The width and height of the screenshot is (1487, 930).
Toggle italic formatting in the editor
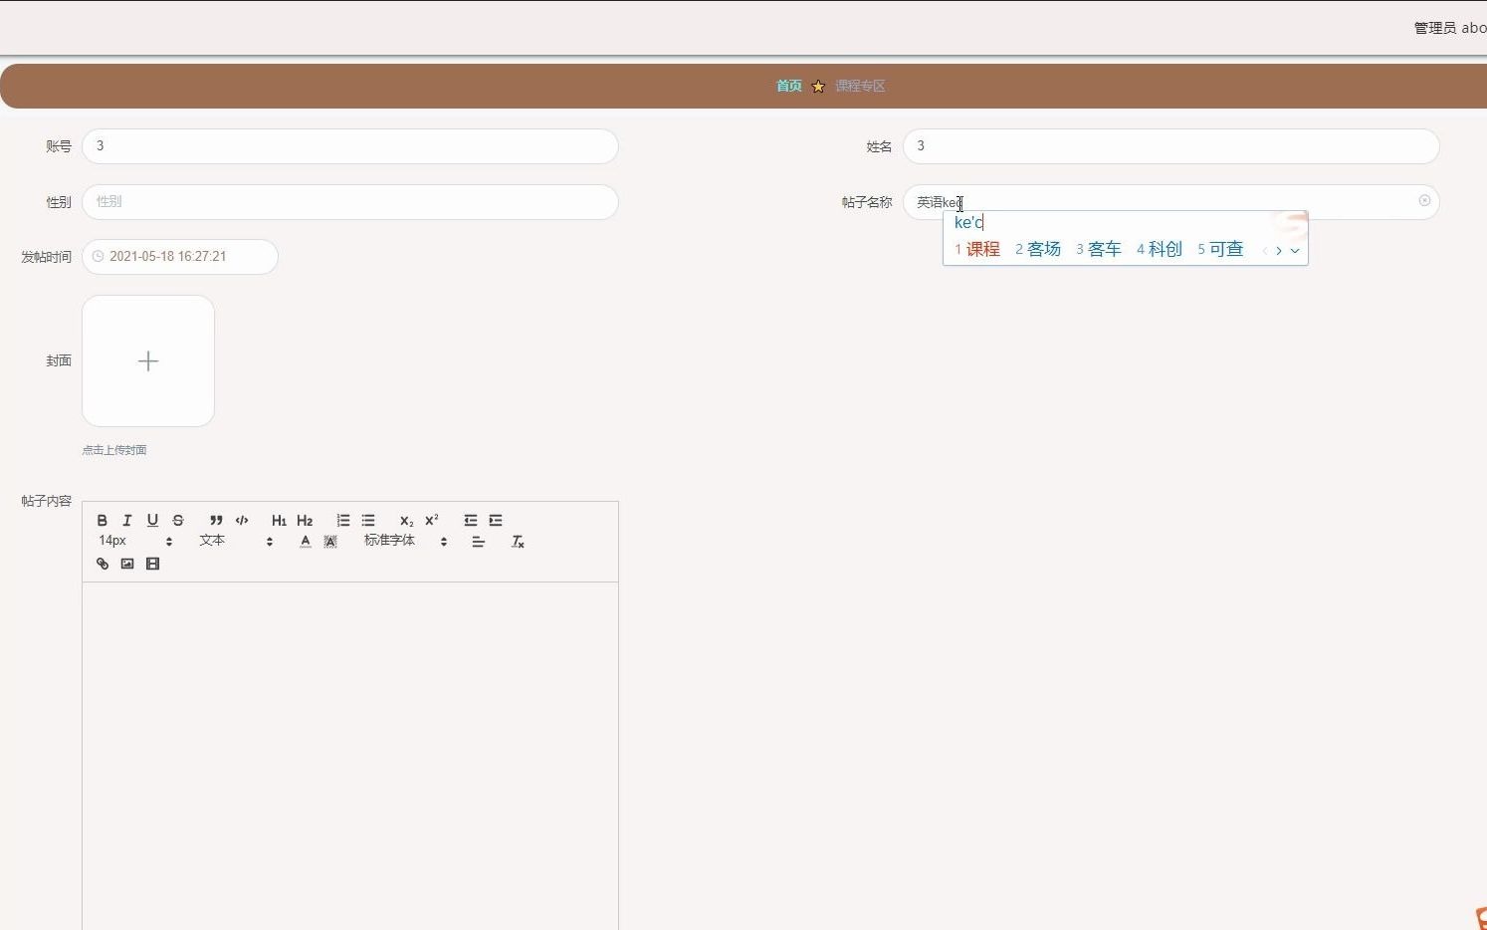127,520
